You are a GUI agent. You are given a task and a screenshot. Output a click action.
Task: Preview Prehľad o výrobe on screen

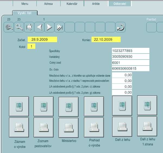94,106
